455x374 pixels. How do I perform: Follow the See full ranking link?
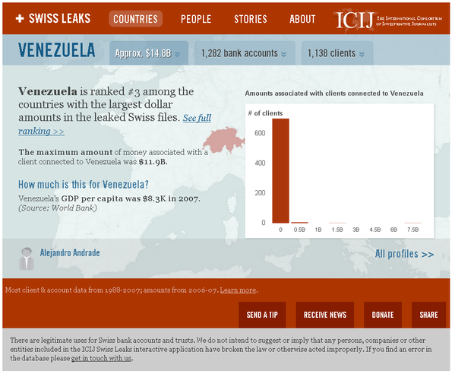coord(115,124)
